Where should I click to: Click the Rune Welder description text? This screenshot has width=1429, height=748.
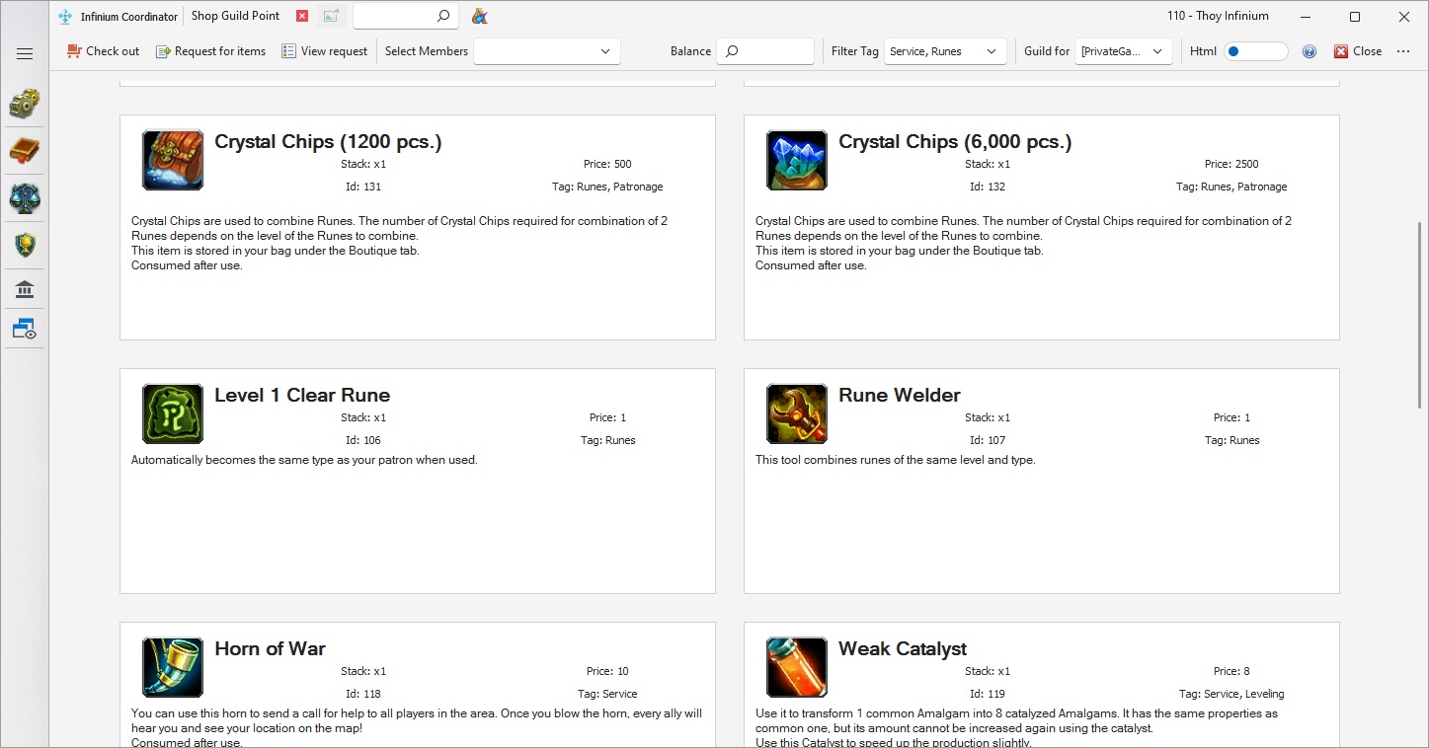click(x=896, y=460)
